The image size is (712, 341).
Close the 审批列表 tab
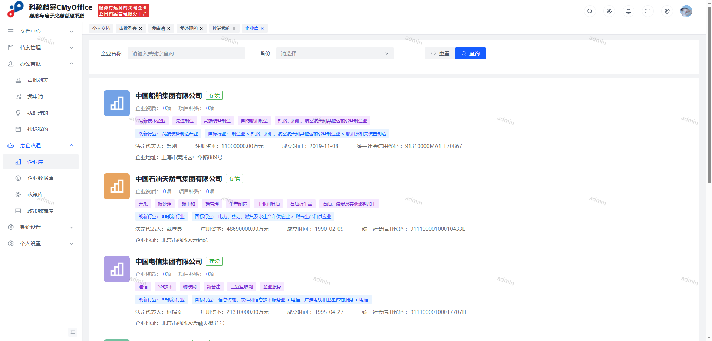[x=141, y=29]
